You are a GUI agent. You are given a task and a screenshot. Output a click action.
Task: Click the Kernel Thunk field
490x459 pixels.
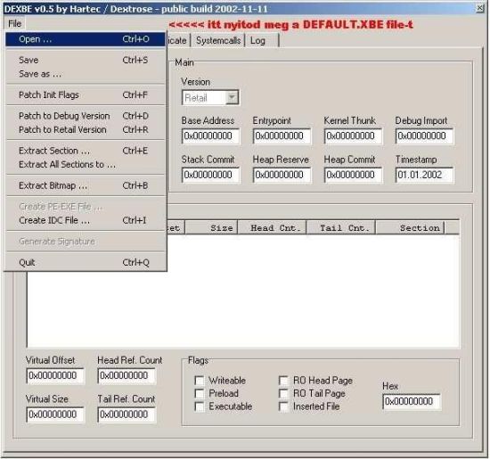(x=353, y=136)
